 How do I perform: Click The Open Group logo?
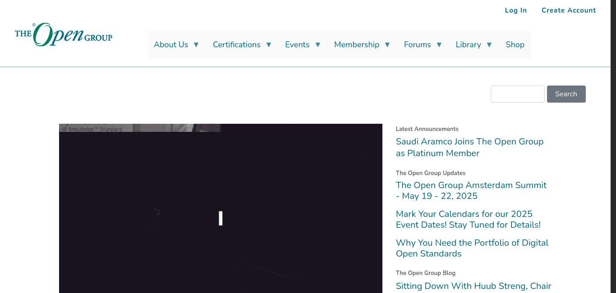[64, 35]
